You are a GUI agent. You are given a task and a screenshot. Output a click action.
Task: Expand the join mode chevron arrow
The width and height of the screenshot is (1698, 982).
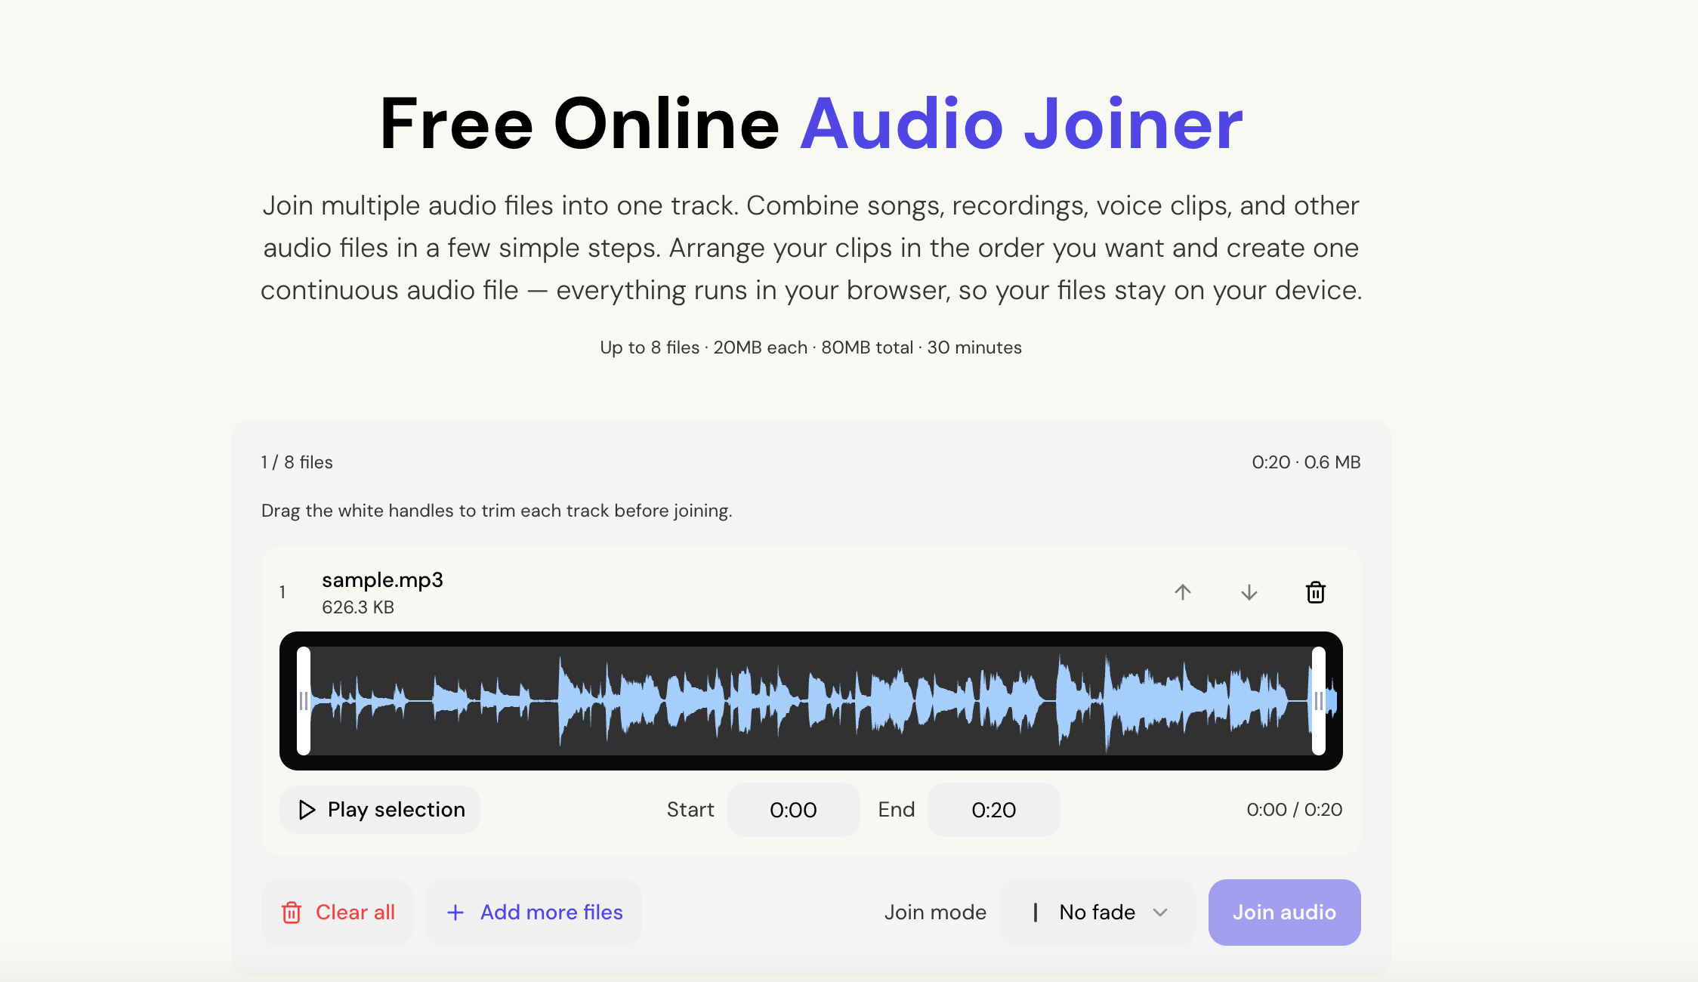coord(1161,913)
